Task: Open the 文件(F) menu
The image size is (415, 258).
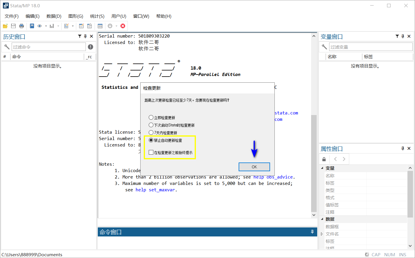Action: (x=12, y=16)
